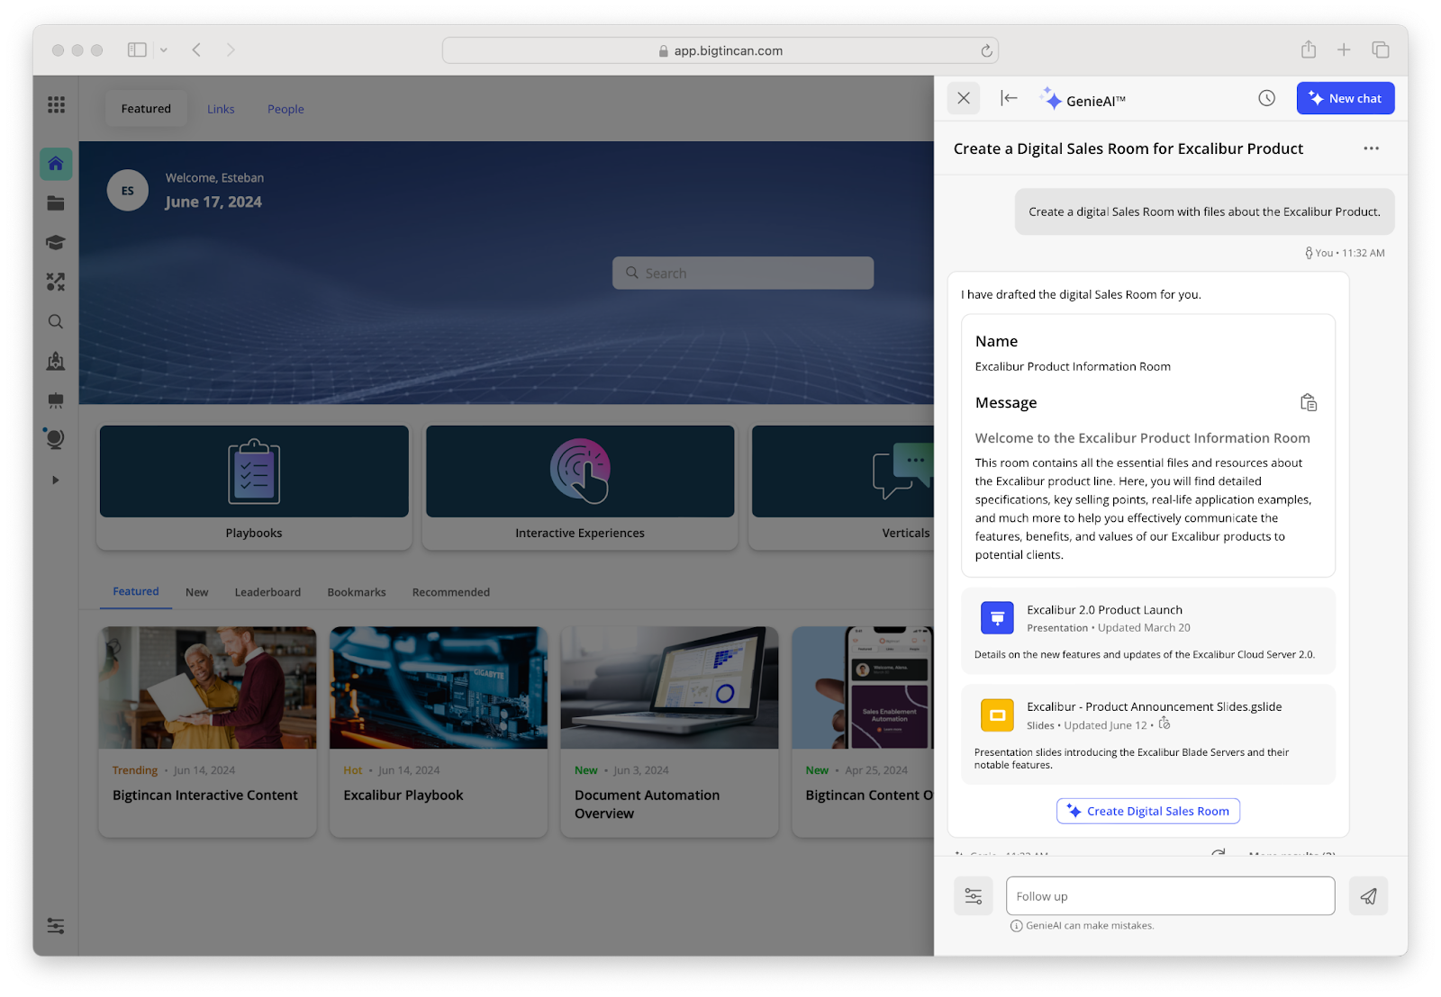The image size is (1441, 997).
Task: Copy the drafted Message text
Action: pyautogui.click(x=1309, y=403)
